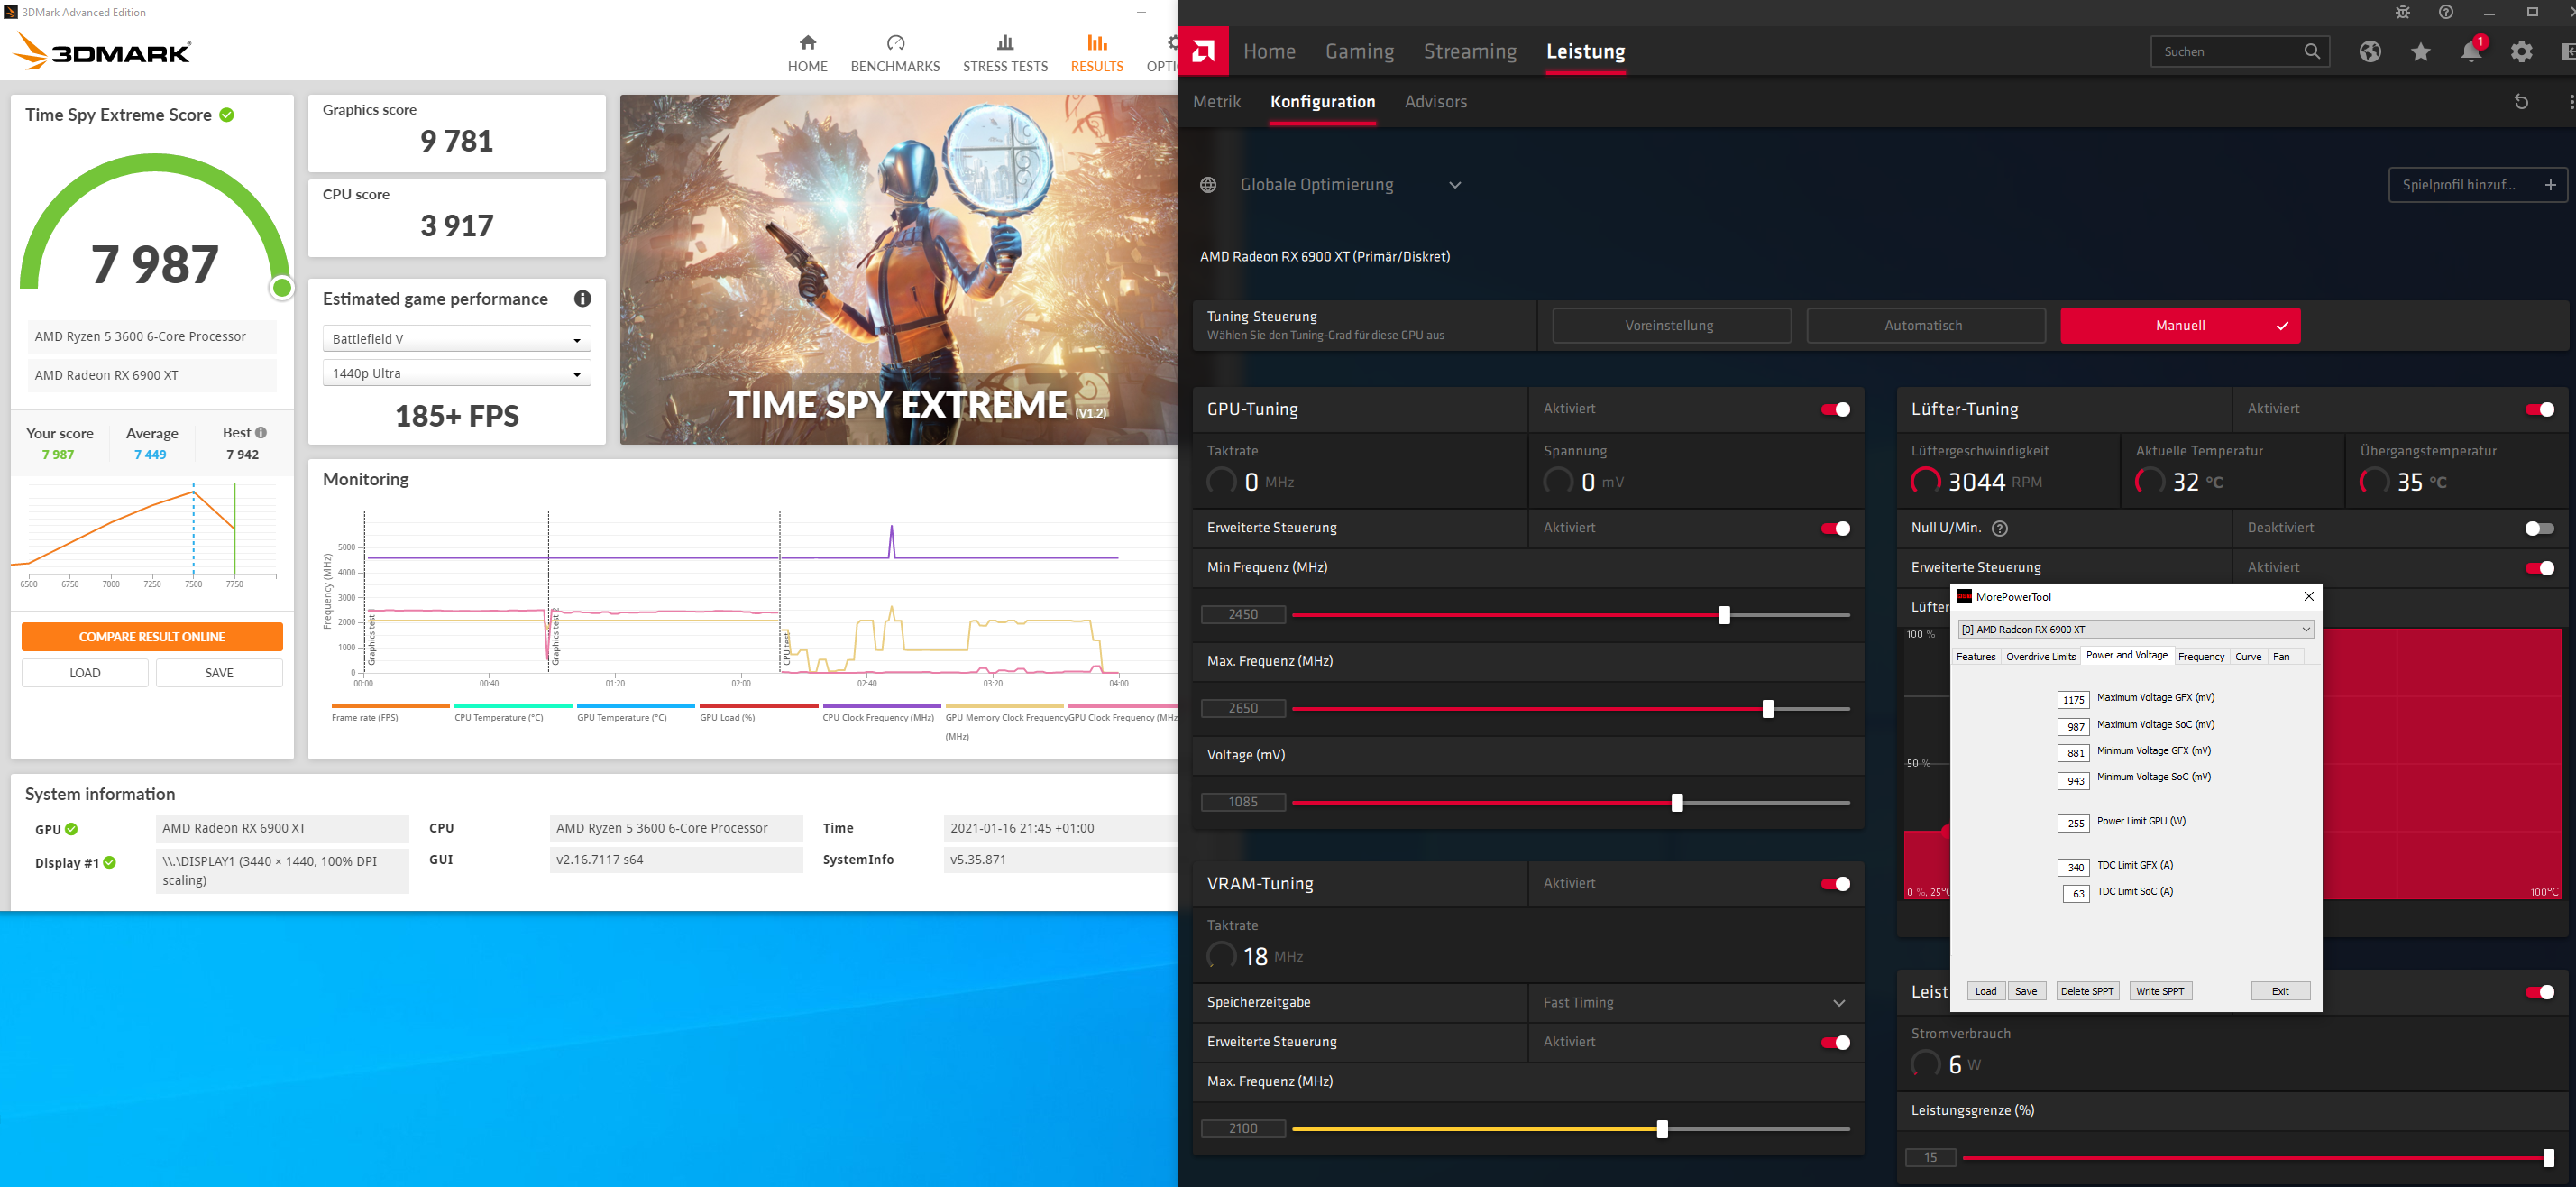Click the Max. Frequenz GPU slider handle

[x=1767, y=709]
